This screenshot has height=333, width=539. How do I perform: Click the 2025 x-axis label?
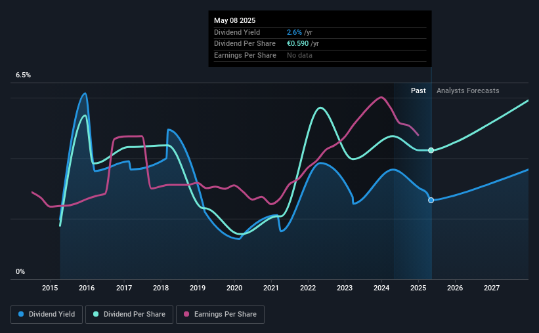[418, 288]
